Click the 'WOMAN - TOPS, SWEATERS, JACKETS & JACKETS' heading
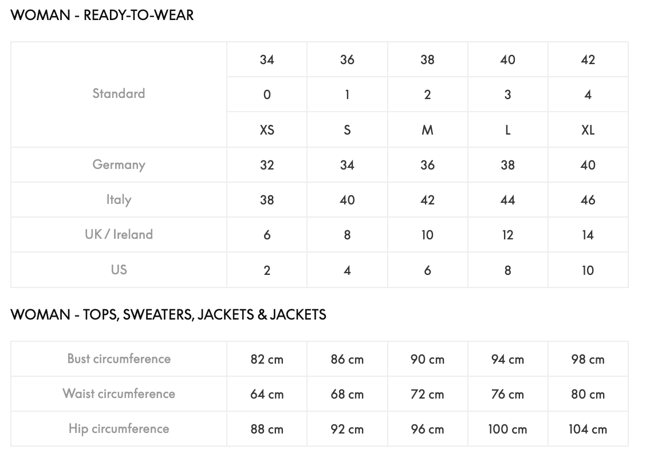This screenshot has width=646, height=457. pos(168,314)
